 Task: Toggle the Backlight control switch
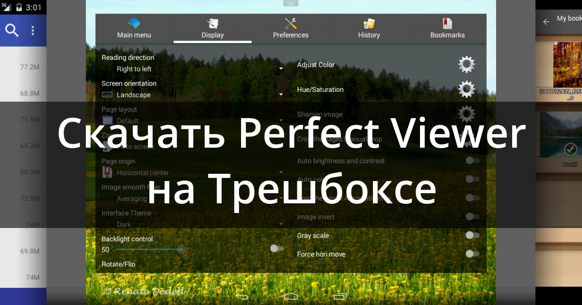[277, 248]
